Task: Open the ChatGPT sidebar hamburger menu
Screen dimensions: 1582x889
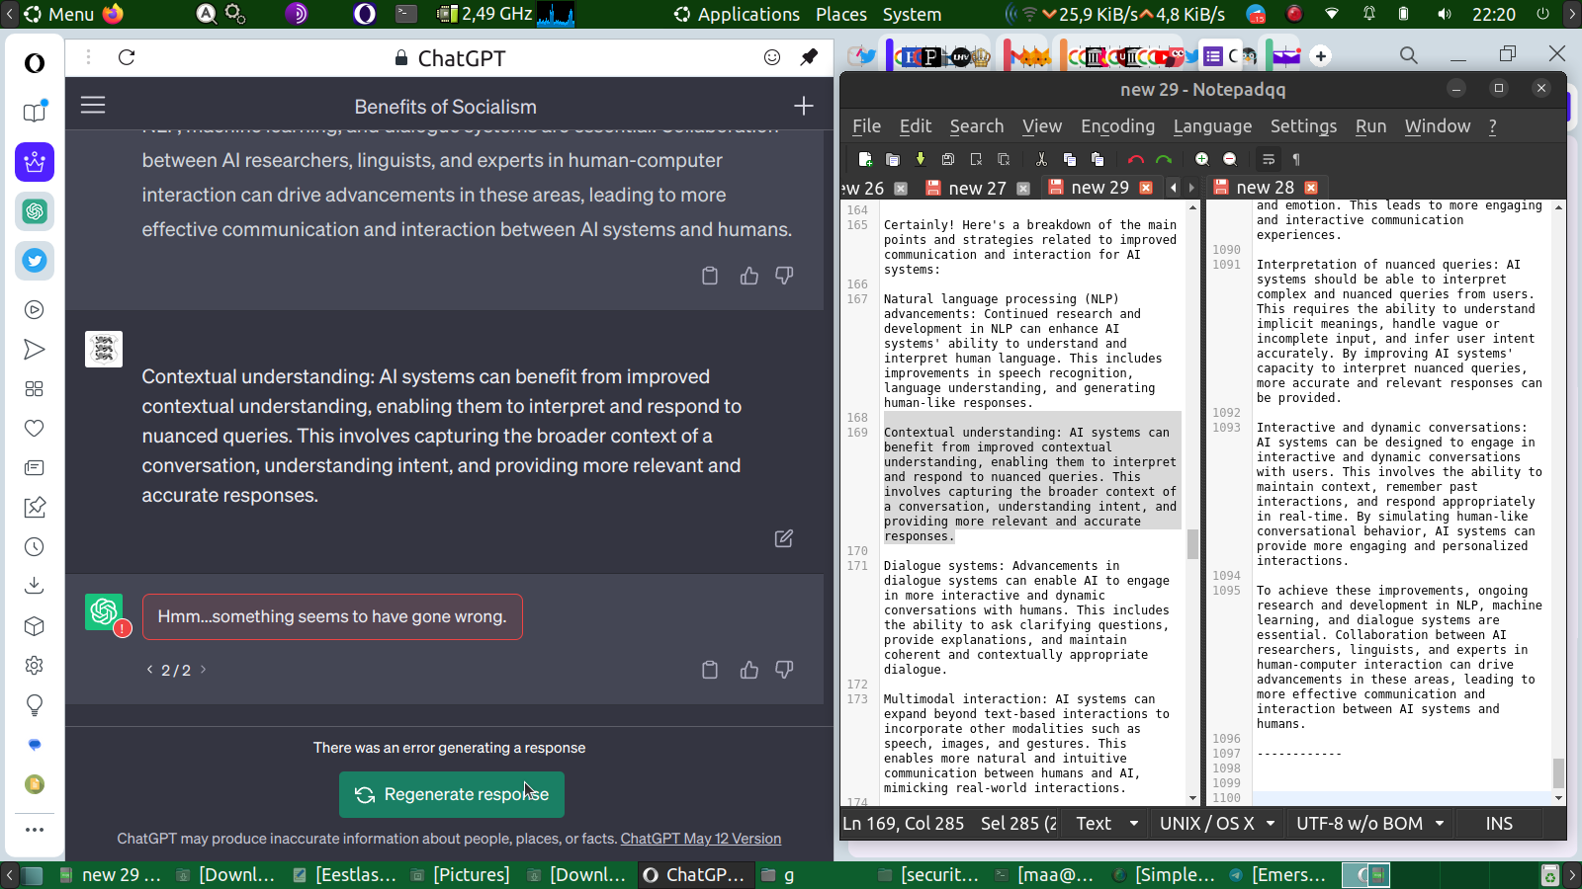Action: point(93,105)
